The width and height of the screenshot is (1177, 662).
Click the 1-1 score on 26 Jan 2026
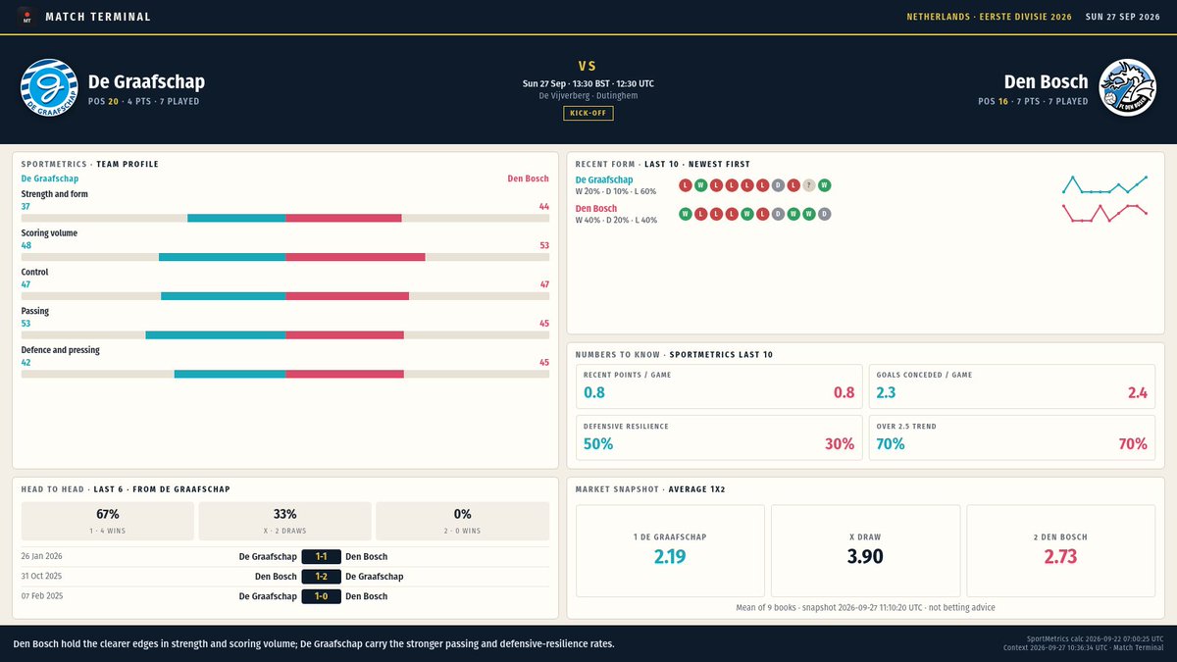pyautogui.click(x=322, y=556)
